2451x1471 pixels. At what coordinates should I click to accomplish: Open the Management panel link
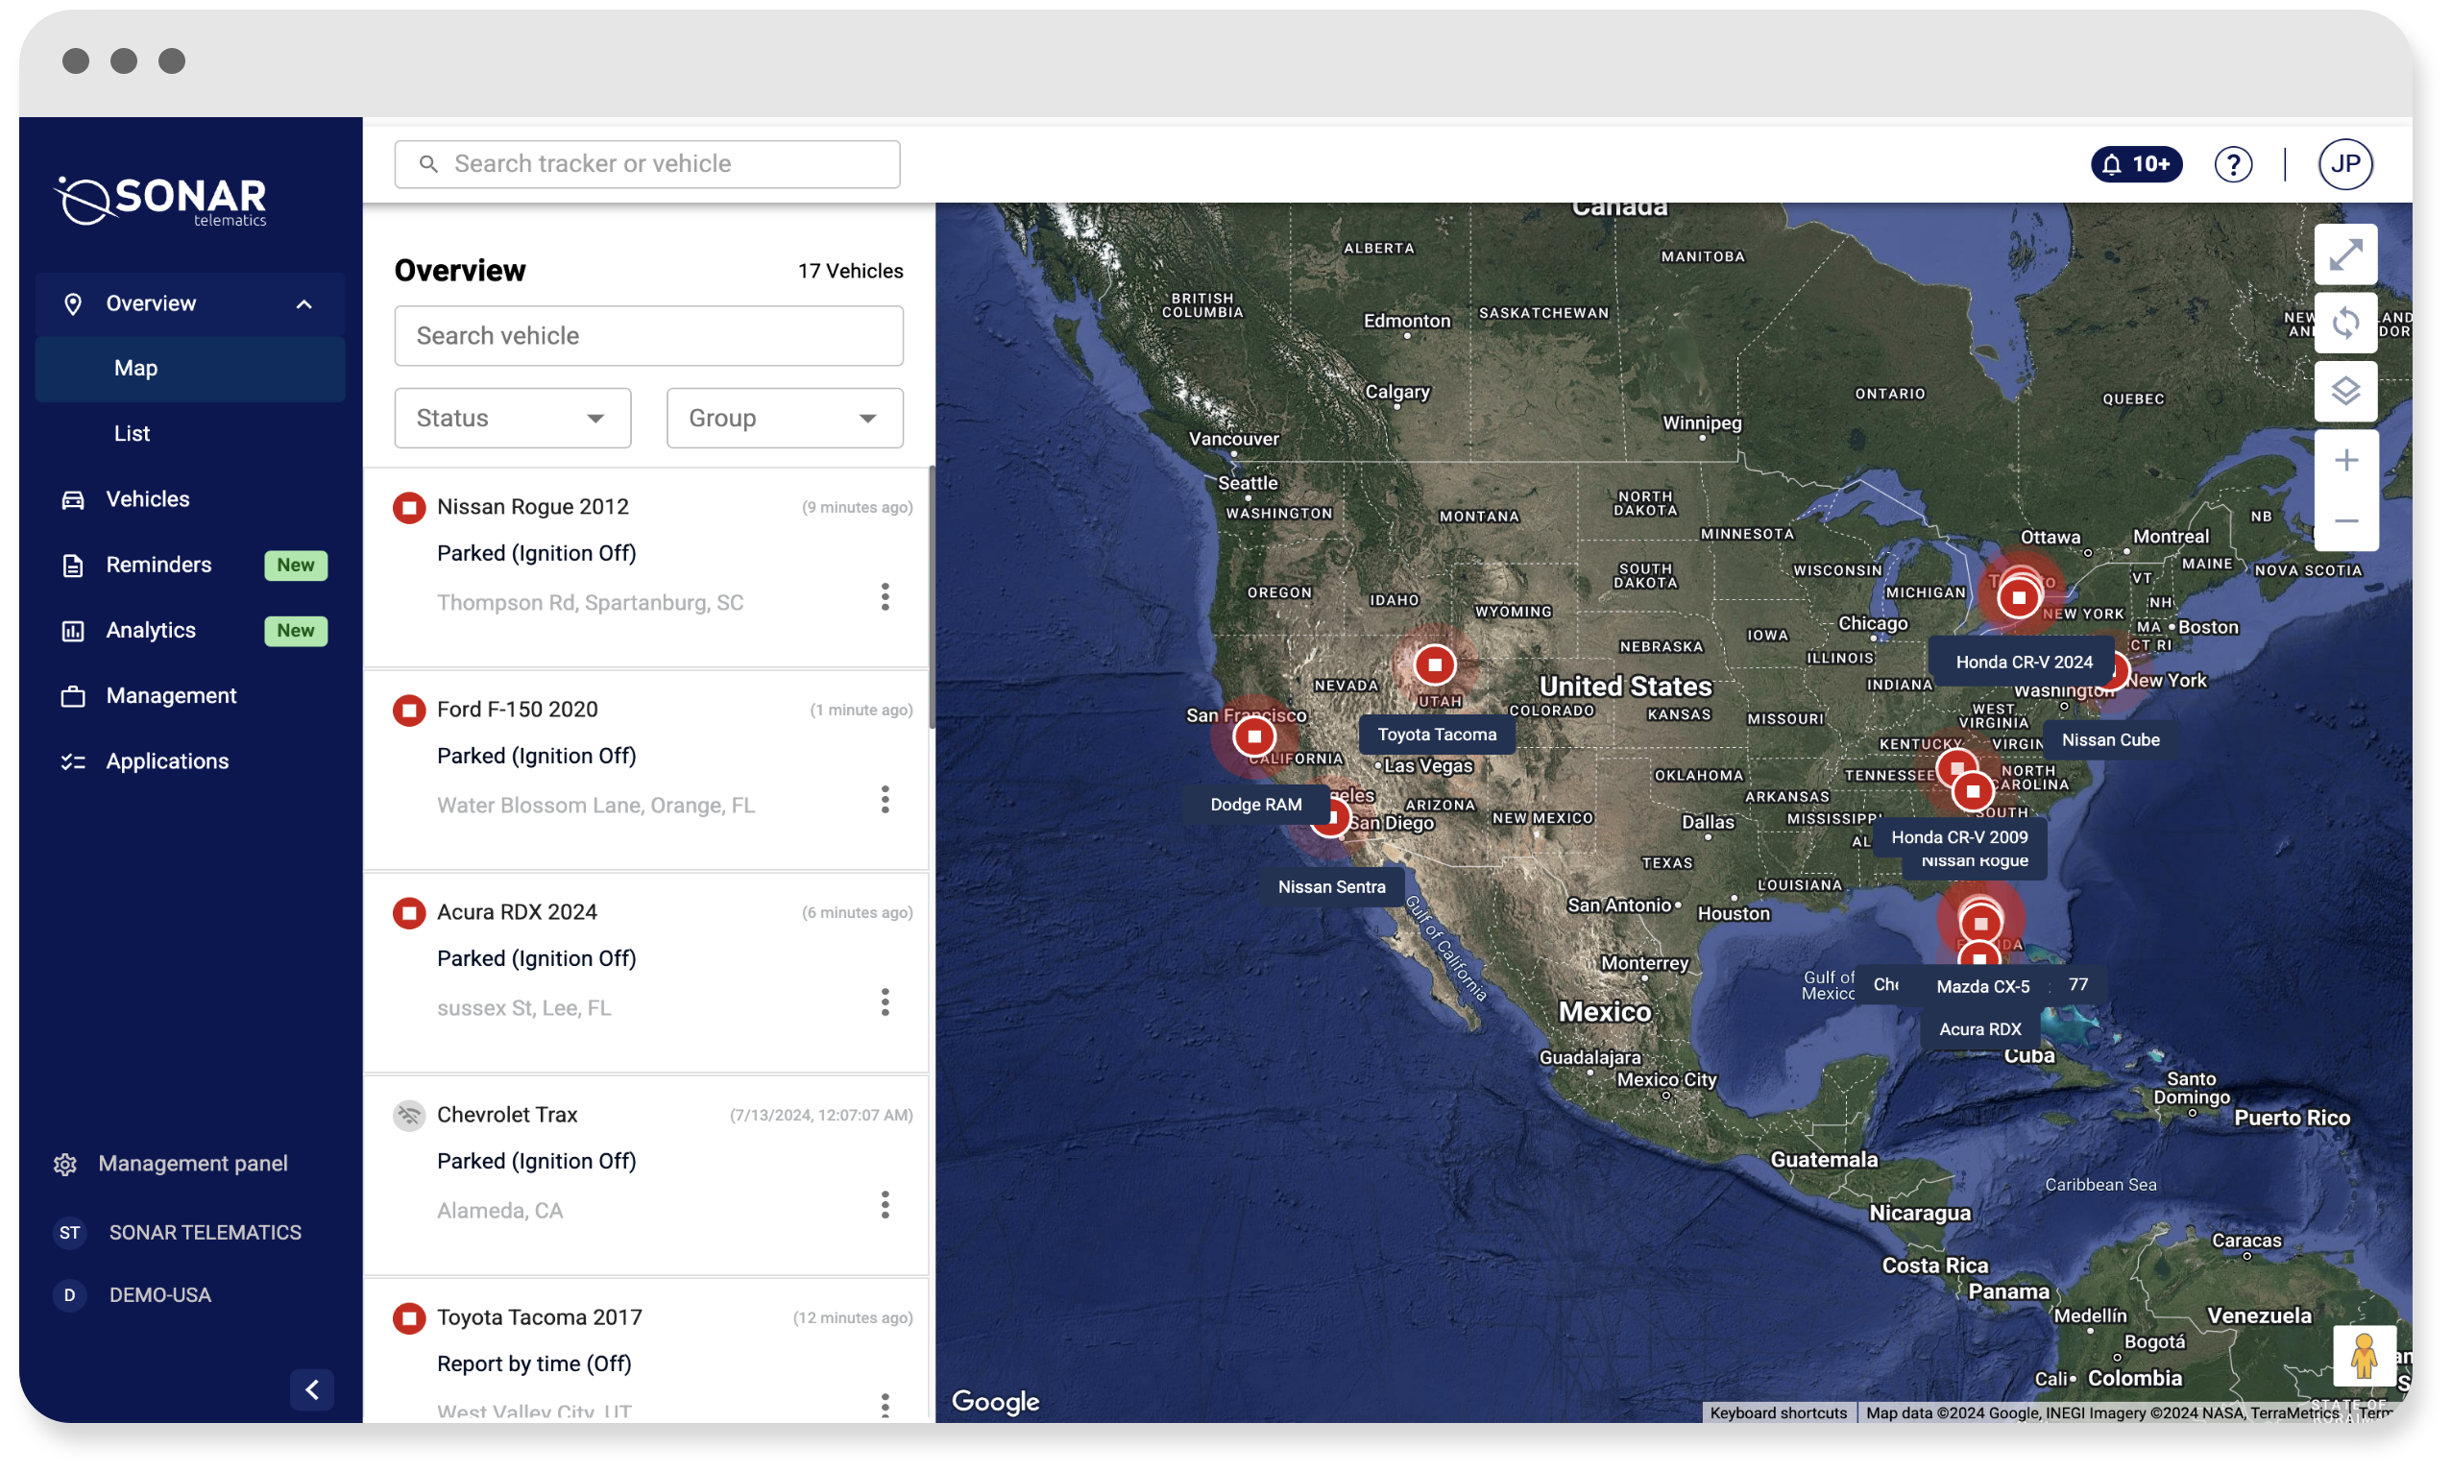[192, 1164]
